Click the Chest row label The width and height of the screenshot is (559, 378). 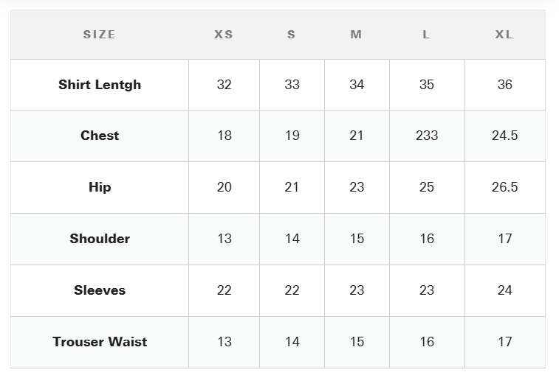[x=100, y=136]
